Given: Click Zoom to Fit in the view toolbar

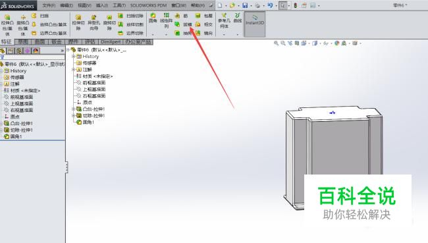Looking at the screenshot, I should 276,43.
